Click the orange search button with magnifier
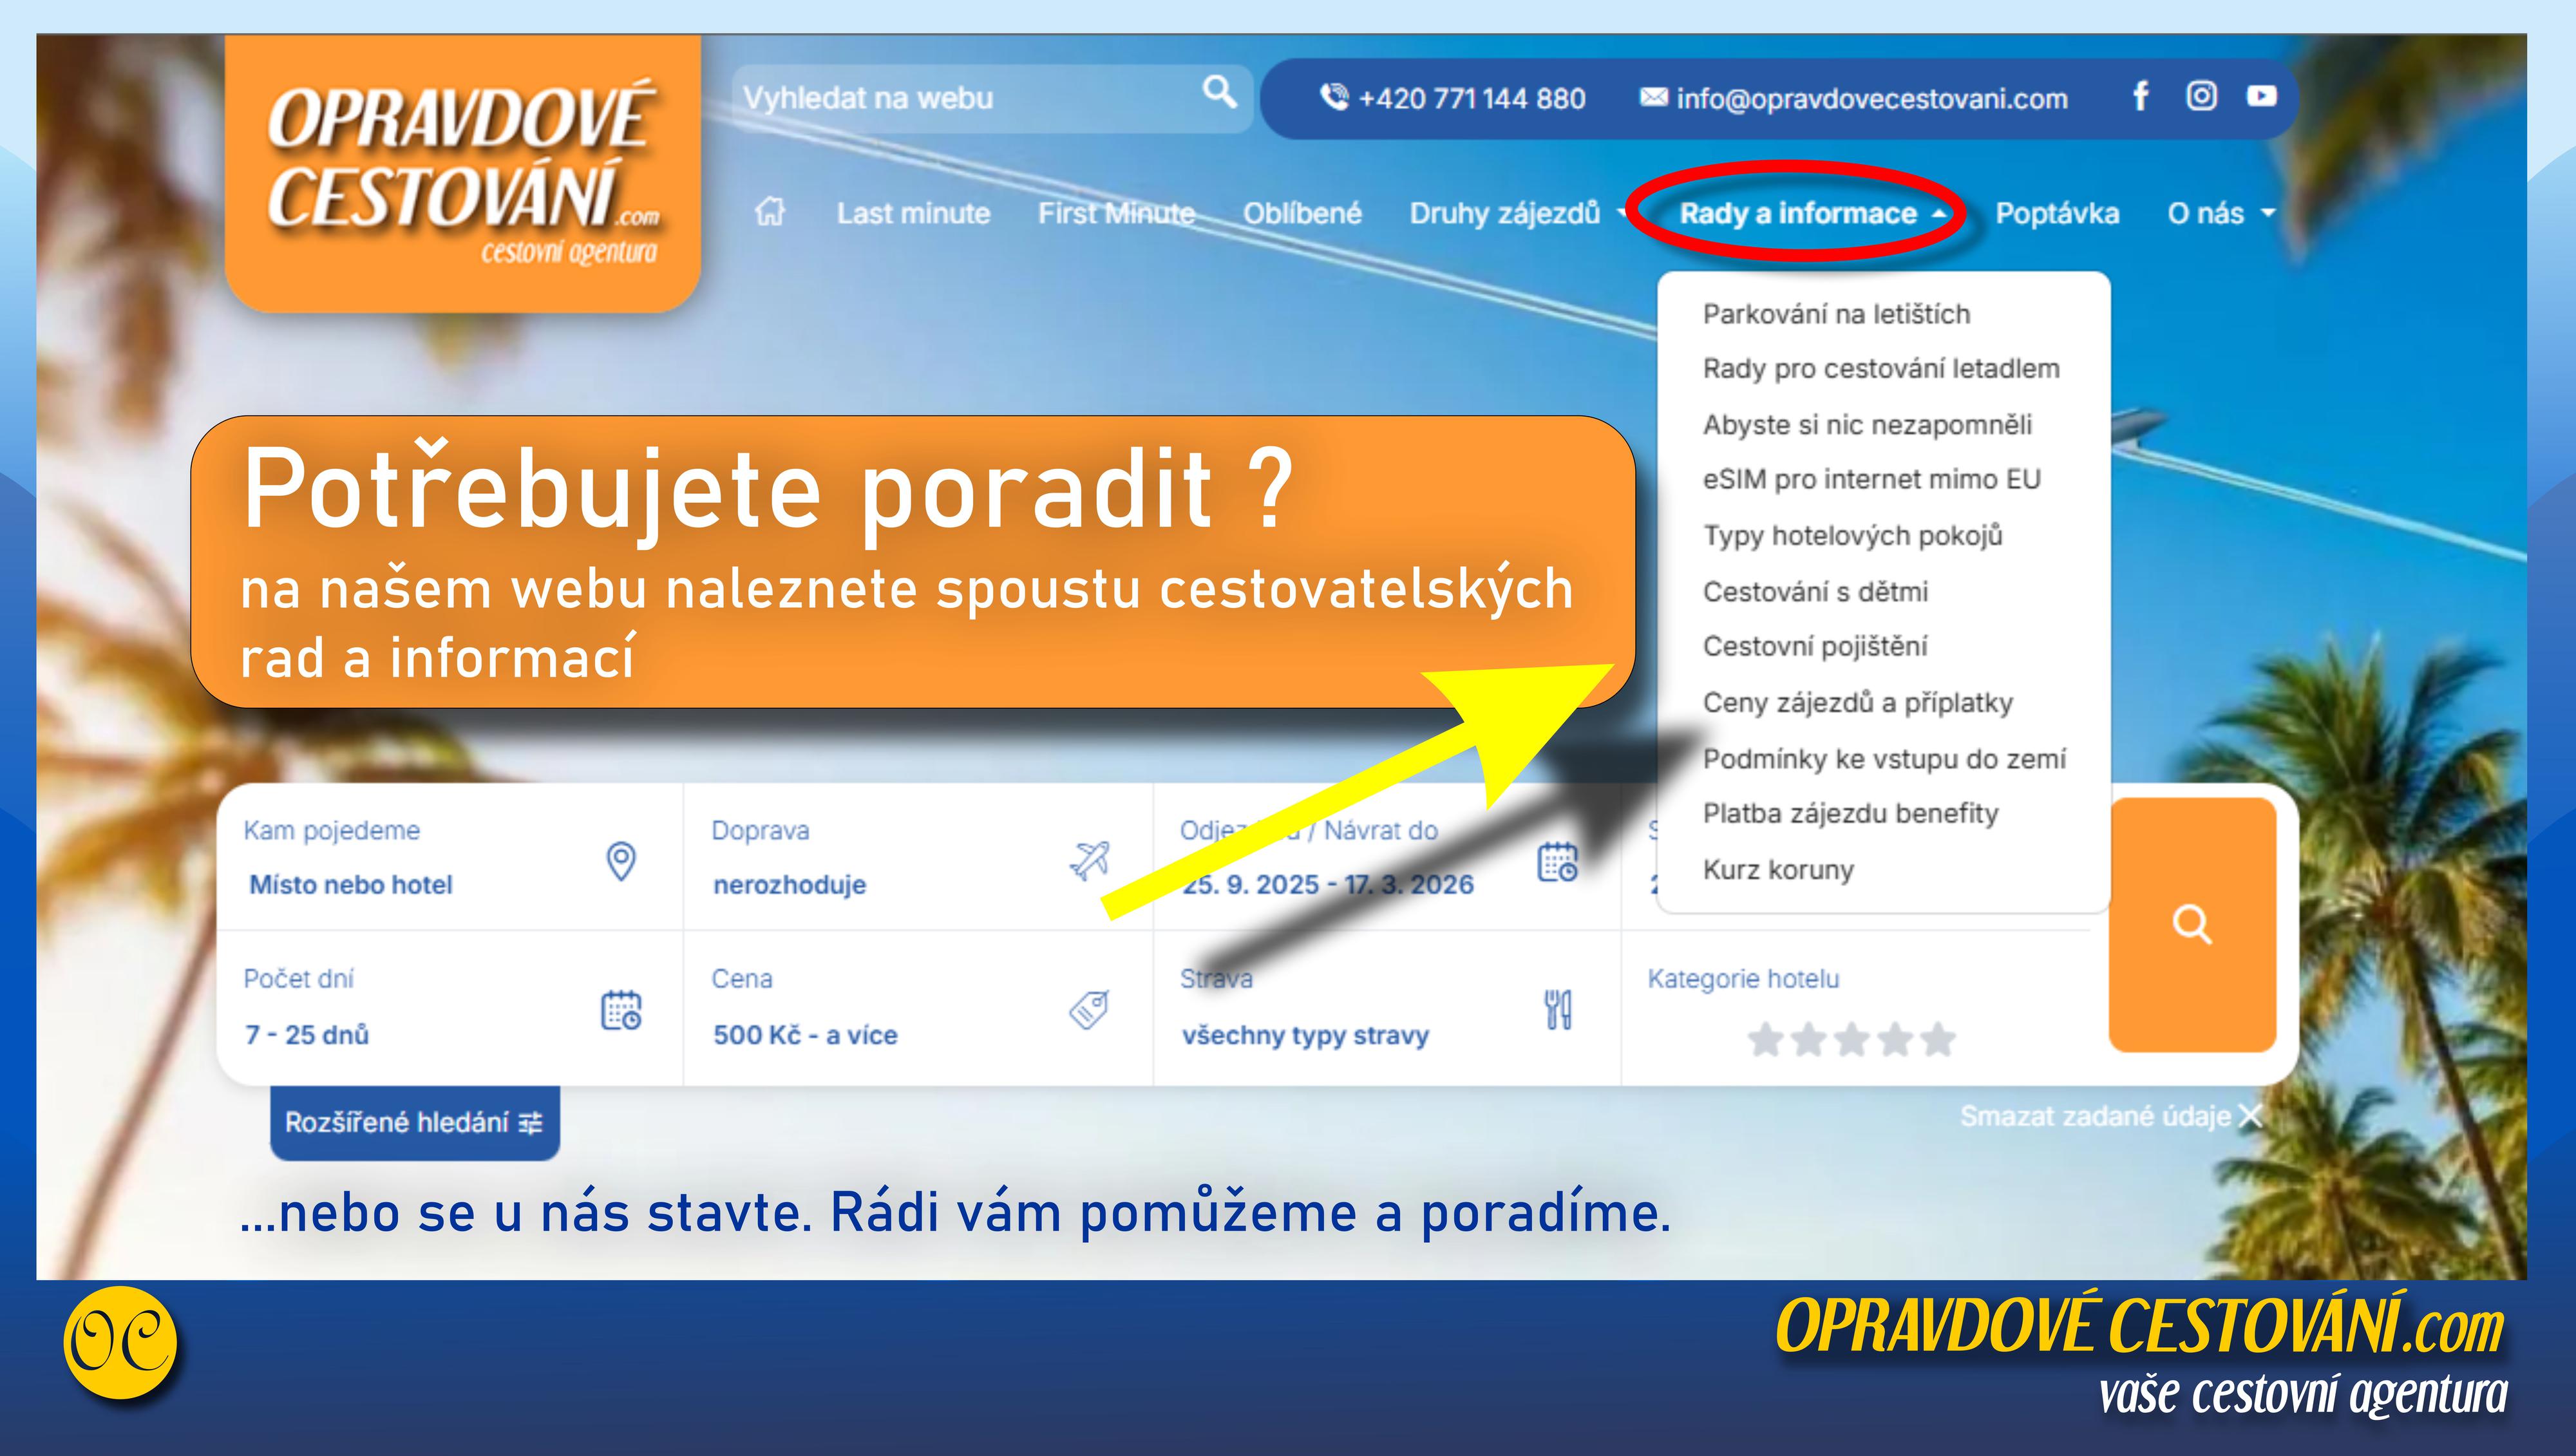This screenshot has width=2576, height=1456. (2192, 924)
